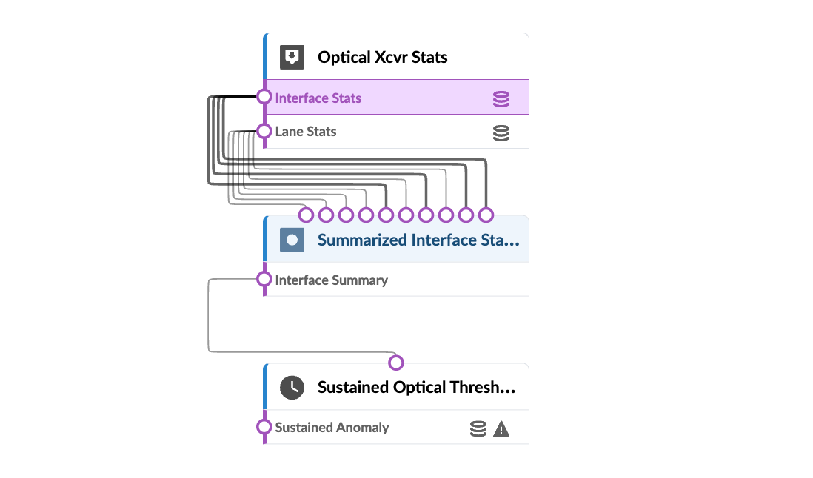The width and height of the screenshot is (813, 478).
Task: Click the Interface Stats database icon
Action: (x=501, y=99)
